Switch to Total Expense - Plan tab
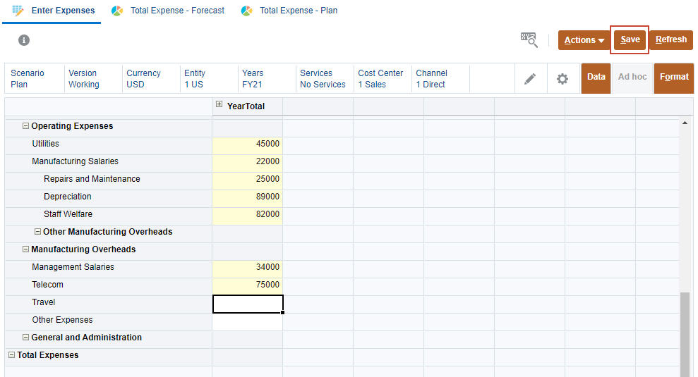The width and height of the screenshot is (698, 377). pyautogui.click(x=299, y=11)
